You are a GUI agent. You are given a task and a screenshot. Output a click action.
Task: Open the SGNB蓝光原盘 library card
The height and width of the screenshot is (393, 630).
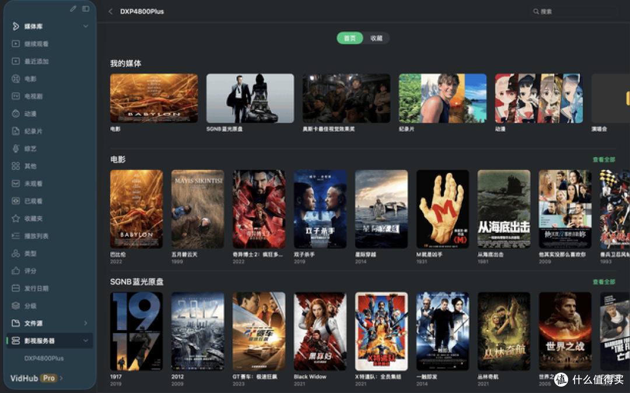pos(250,98)
